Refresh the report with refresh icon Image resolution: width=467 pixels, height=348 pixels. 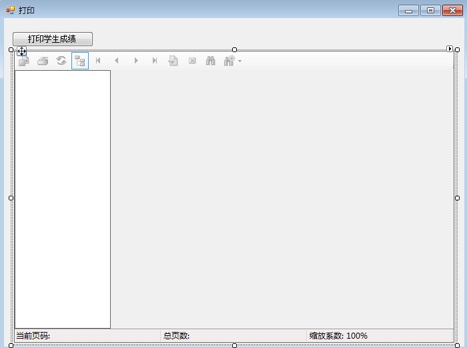61,61
